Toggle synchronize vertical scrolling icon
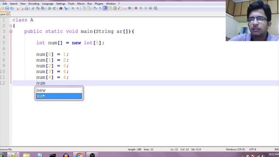 coord(84,8)
